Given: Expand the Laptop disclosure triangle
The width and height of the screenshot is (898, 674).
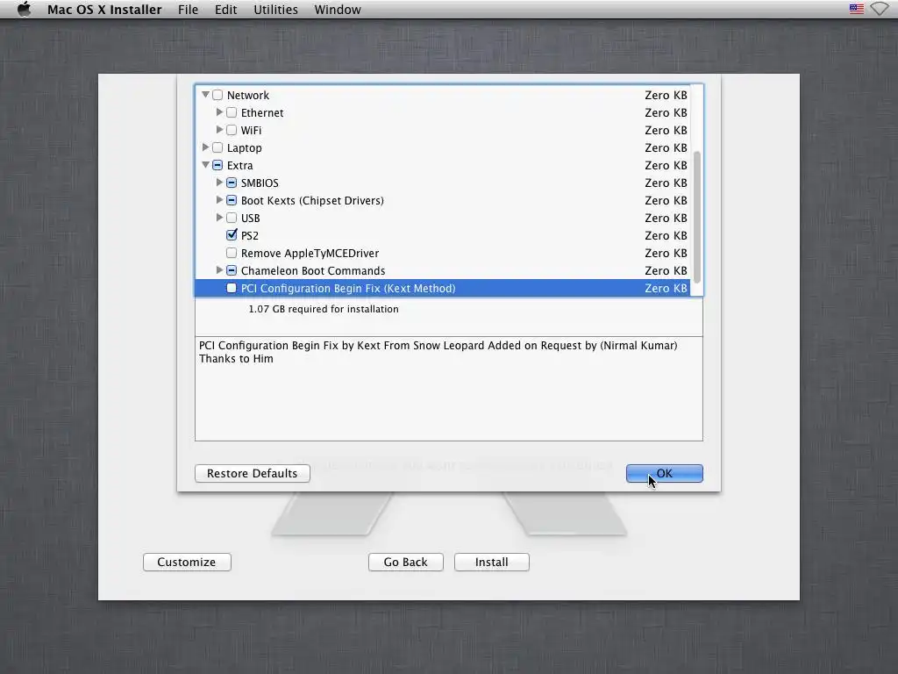Looking at the screenshot, I should [205, 147].
